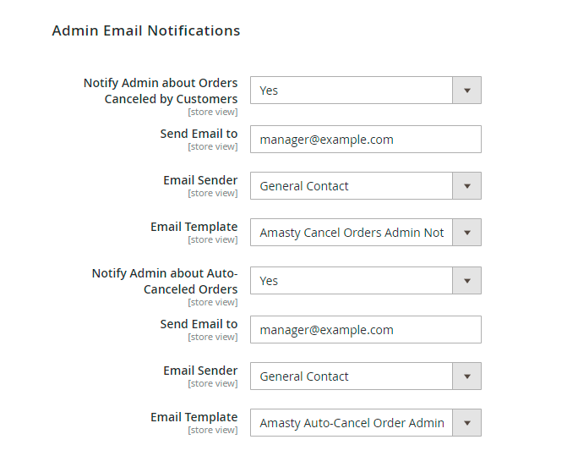Click the second Email Sender label
This screenshot has width=578, height=456.
click(x=200, y=371)
